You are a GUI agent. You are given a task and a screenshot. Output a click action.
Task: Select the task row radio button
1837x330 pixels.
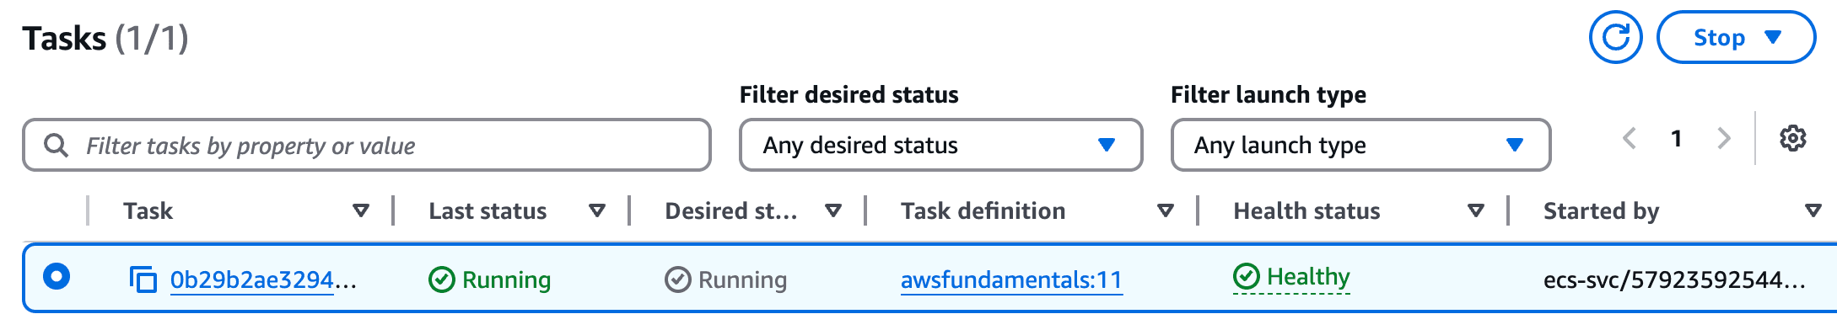tap(57, 276)
